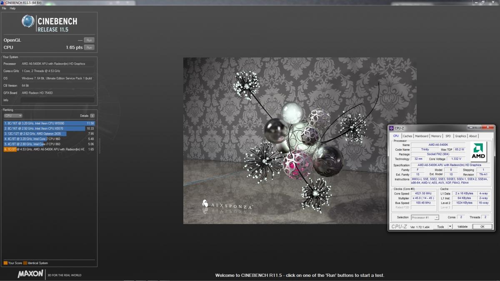Switch to the CPU tab in CPU-Z

[x=396, y=136]
